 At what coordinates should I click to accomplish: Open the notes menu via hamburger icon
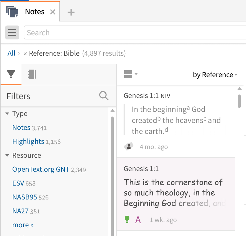click(12, 32)
